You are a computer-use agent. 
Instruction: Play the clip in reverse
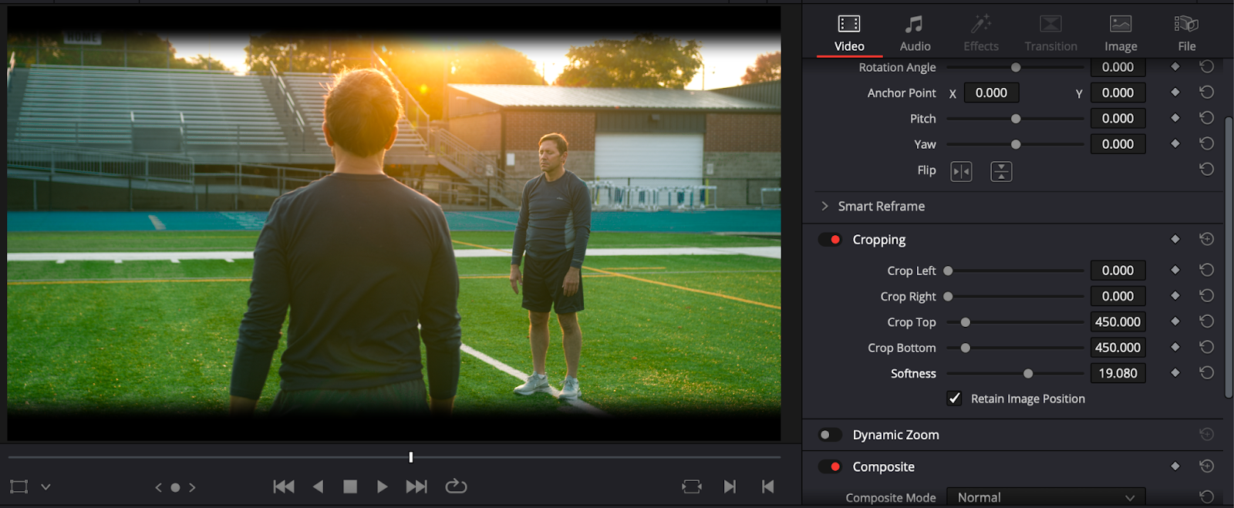[x=318, y=486]
